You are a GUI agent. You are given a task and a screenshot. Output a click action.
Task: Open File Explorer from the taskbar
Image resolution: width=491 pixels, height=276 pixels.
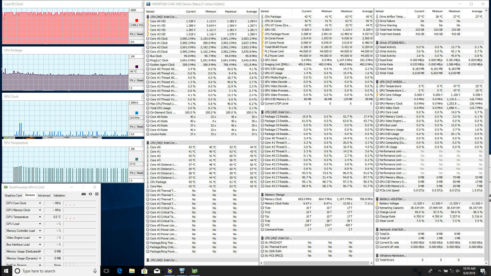pyautogui.click(x=132, y=271)
